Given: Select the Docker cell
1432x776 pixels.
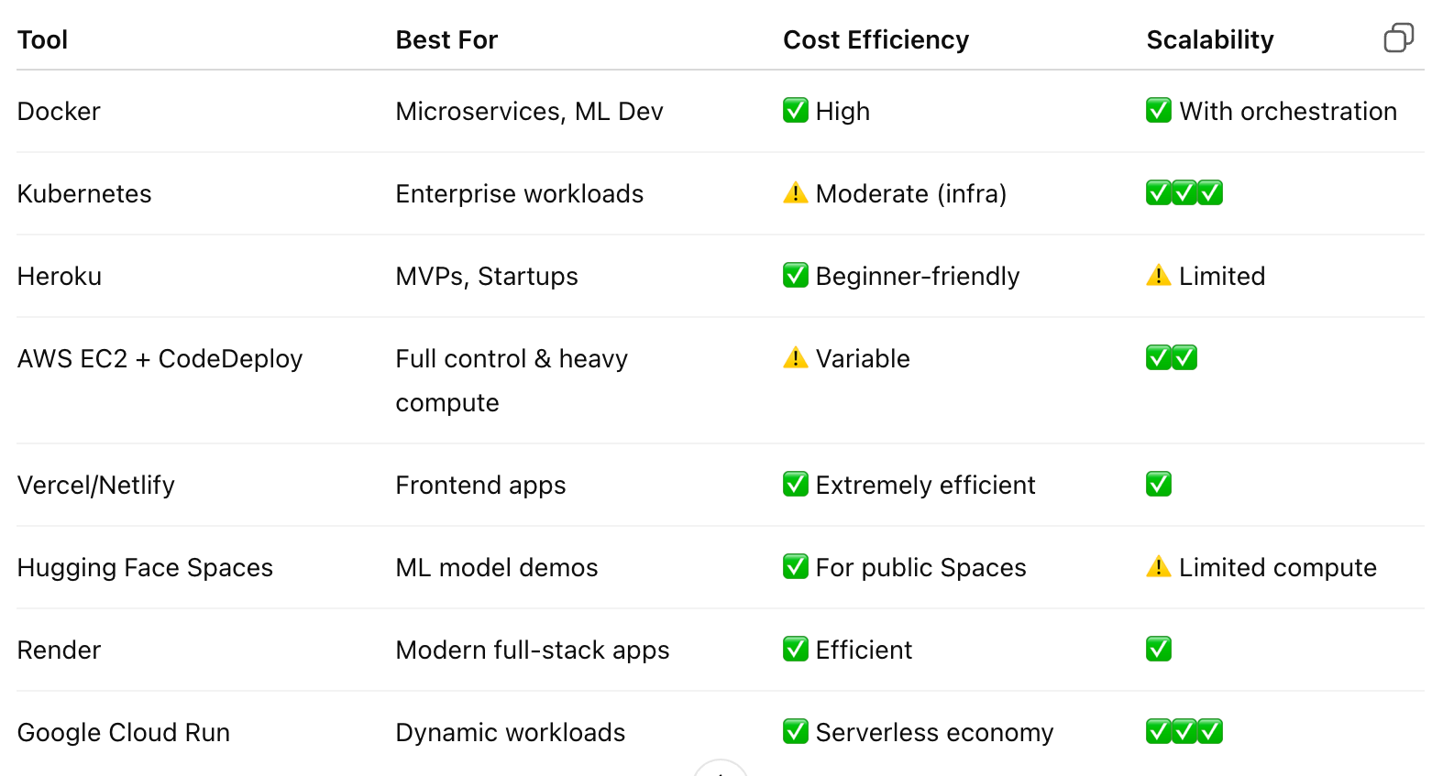Looking at the screenshot, I should (59, 111).
